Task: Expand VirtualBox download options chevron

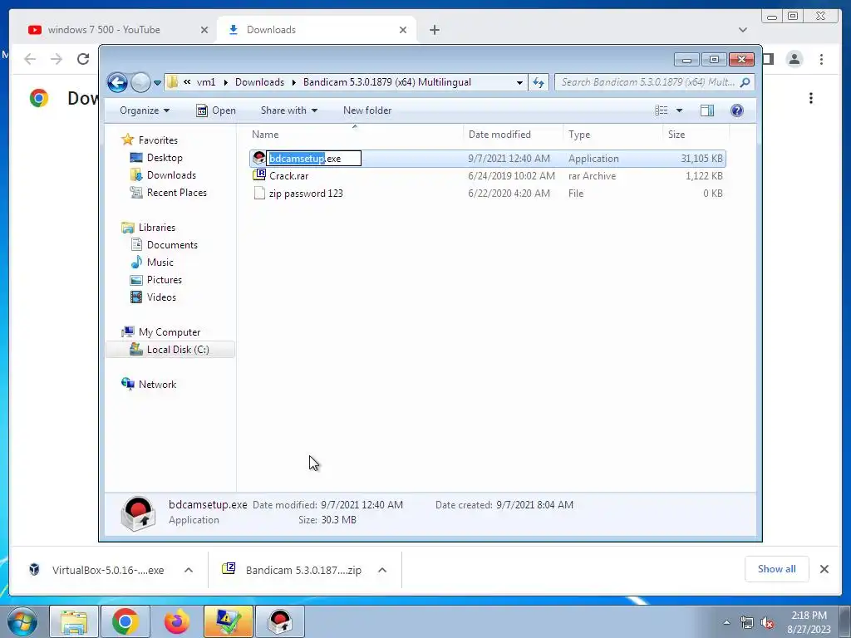Action: (189, 570)
